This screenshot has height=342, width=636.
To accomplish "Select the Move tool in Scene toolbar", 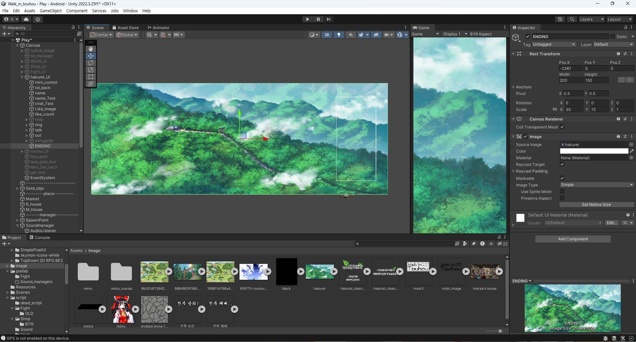I will point(91,56).
